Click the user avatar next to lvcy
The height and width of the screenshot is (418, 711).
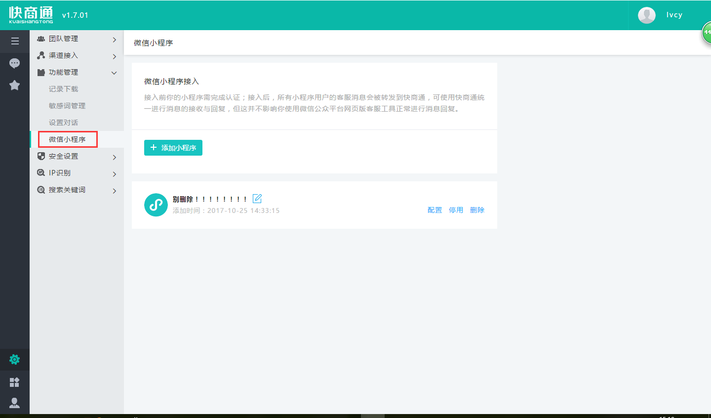pos(646,15)
